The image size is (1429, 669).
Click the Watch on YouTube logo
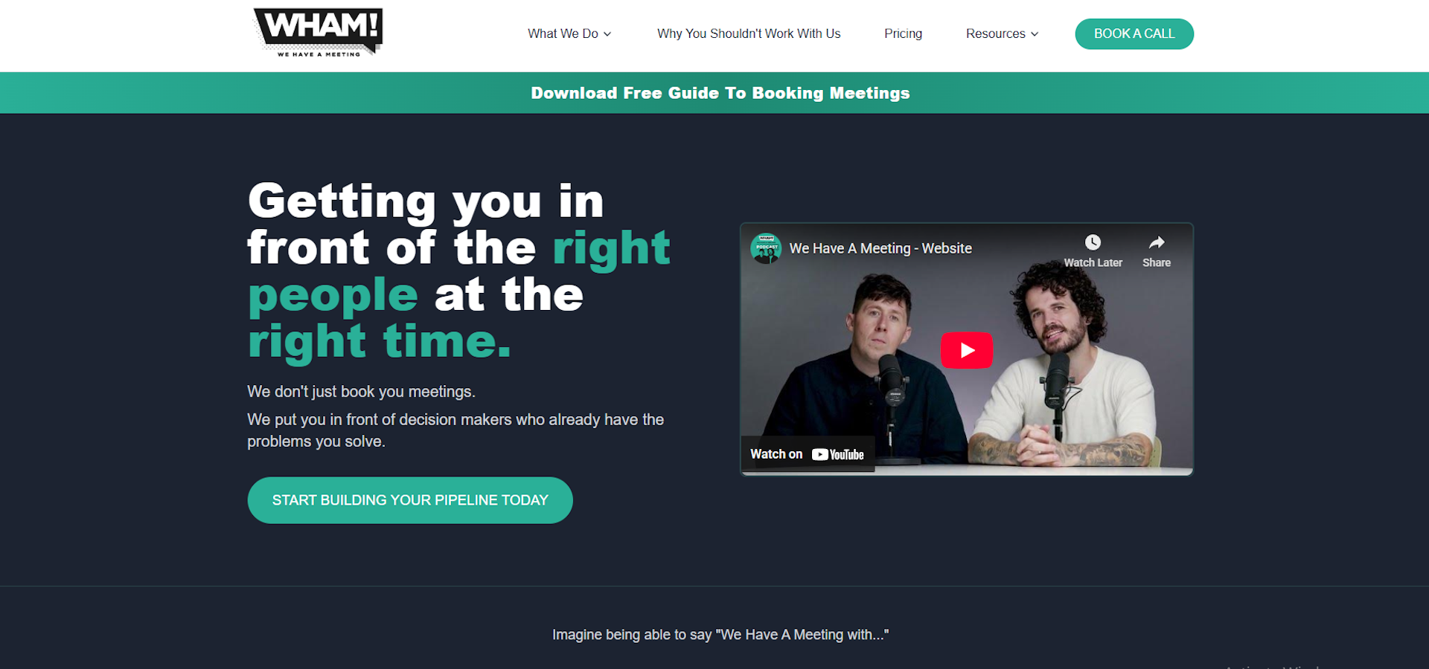pos(838,454)
